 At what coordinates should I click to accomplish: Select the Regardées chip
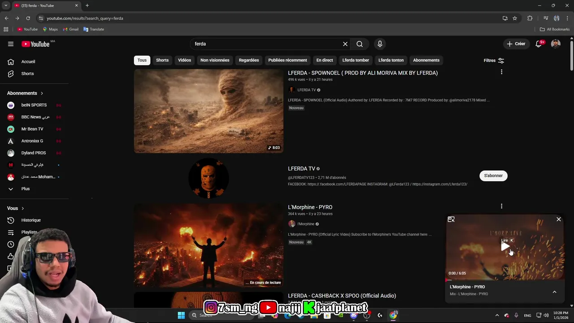pos(249,60)
